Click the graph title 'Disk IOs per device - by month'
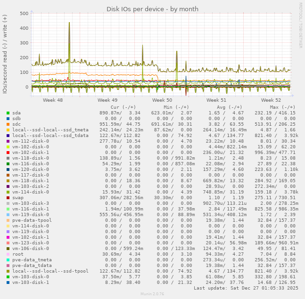Image resolution: width=305 pixels, height=299 pixels. coord(152,9)
